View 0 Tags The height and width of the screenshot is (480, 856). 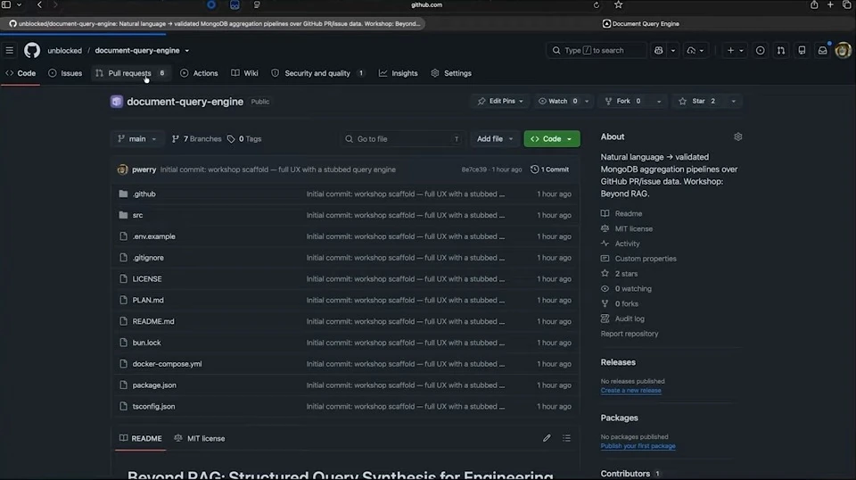(244, 138)
